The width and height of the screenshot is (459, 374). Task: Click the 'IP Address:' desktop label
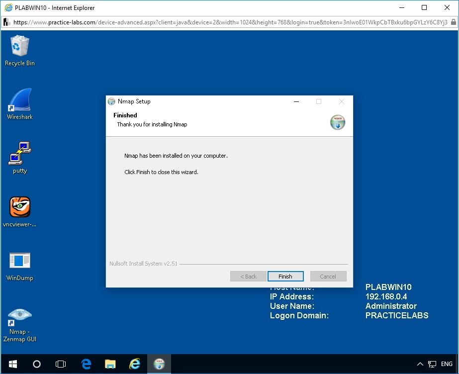[292, 296]
